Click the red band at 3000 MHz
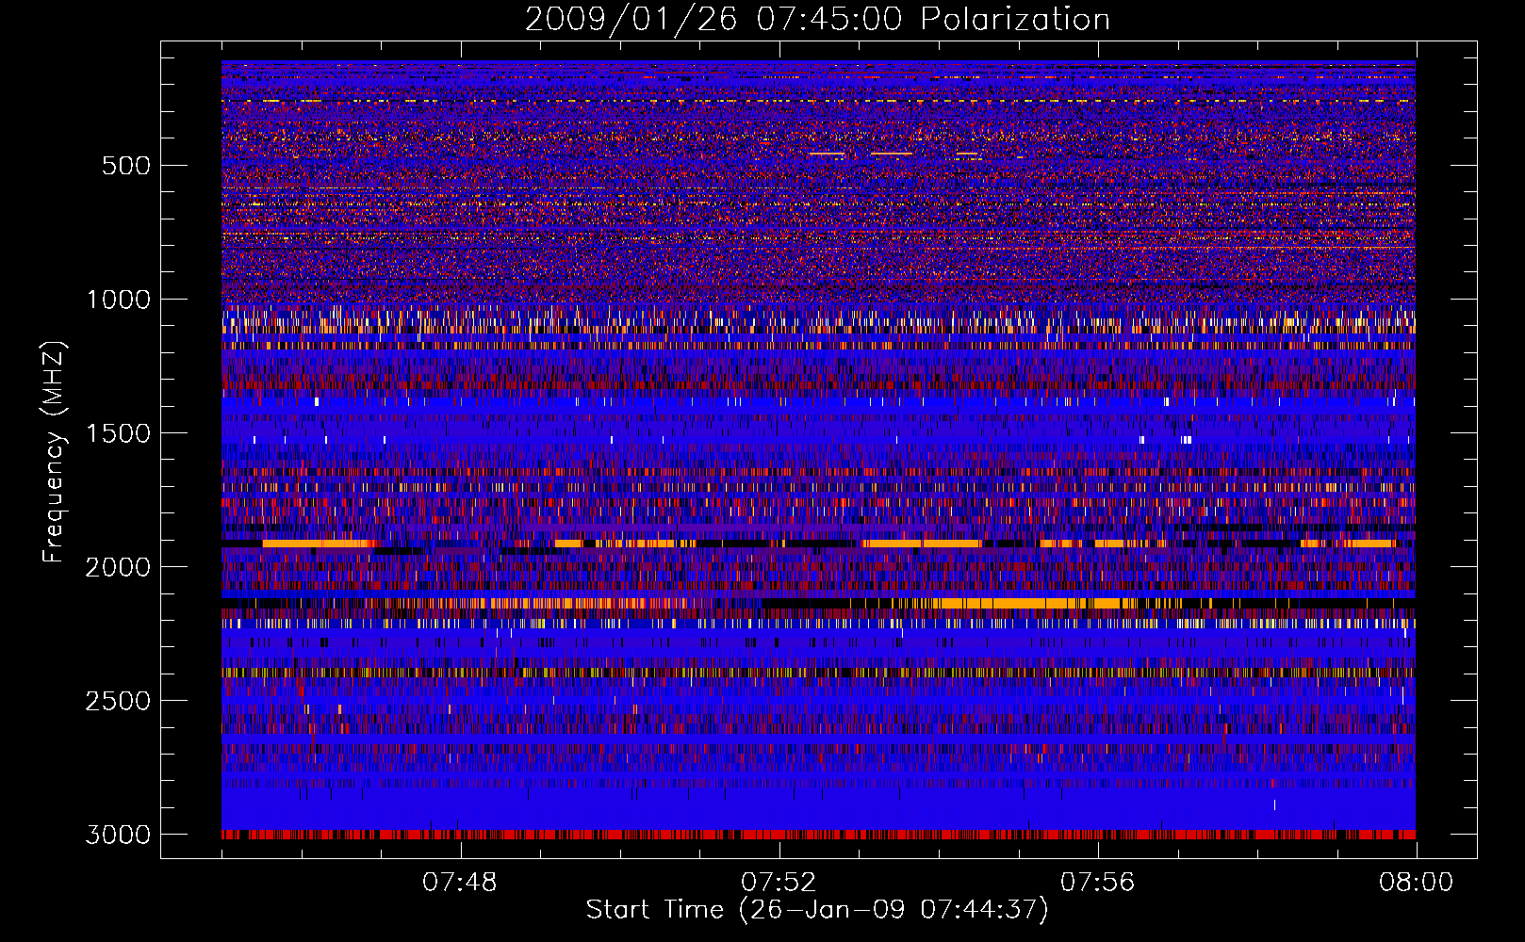 click(818, 835)
